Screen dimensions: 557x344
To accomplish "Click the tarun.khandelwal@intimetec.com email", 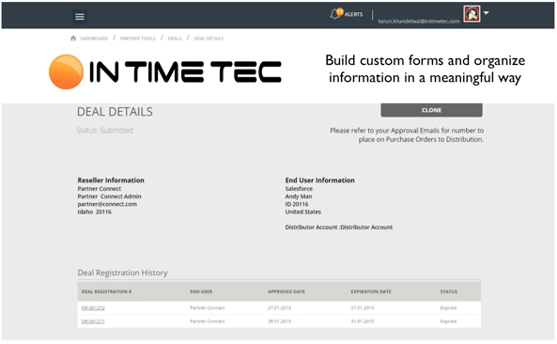I will 419,22.
